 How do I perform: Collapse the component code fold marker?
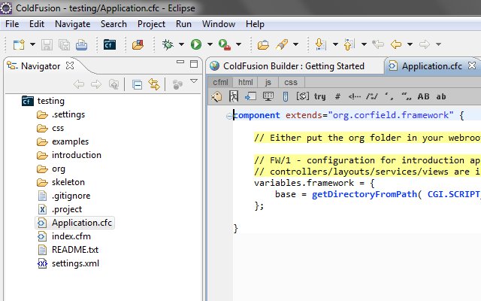228,116
